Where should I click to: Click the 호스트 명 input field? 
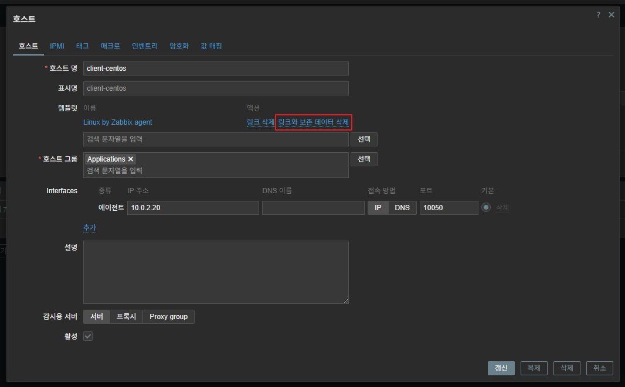216,69
